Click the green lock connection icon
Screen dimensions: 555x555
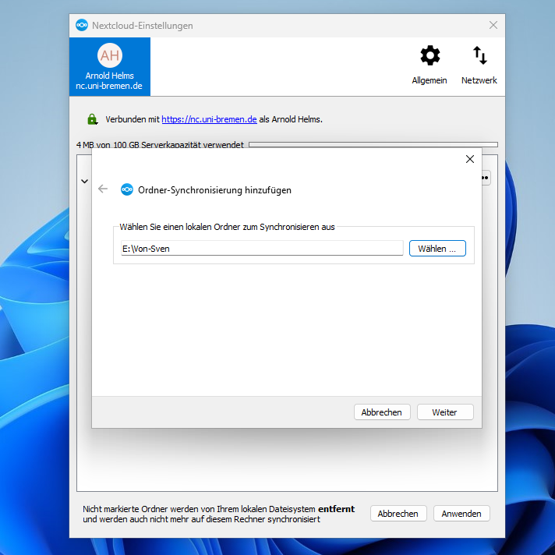click(x=92, y=119)
